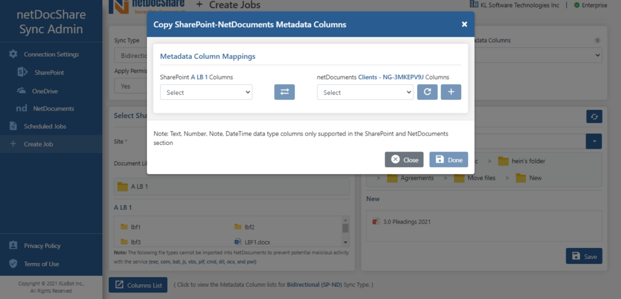Image resolution: width=621 pixels, height=299 pixels.
Task: Open the Privacy Policy link
Action: (42, 246)
